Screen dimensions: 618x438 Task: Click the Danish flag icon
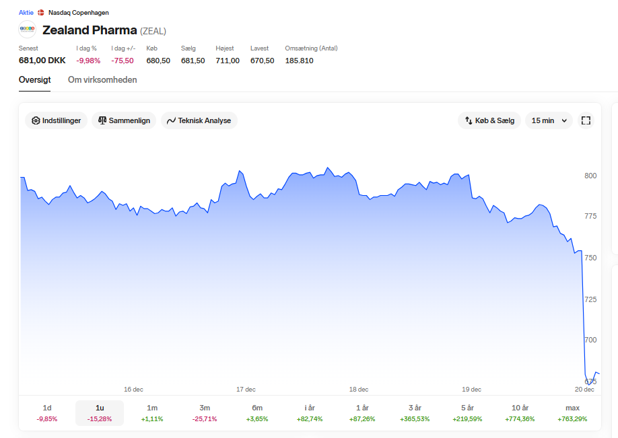pyautogui.click(x=40, y=13)
